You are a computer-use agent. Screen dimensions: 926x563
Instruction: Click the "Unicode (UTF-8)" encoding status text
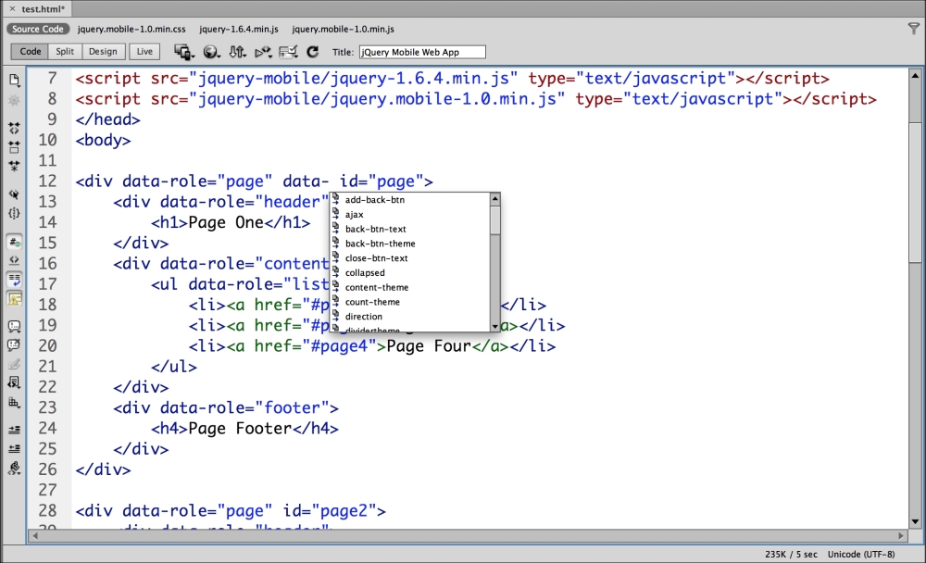[x=861, y=554]
